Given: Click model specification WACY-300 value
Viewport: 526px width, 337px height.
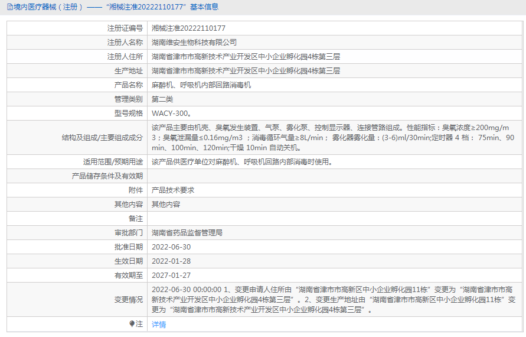Looking at the screenshot, I should click(x=172, y=114).
